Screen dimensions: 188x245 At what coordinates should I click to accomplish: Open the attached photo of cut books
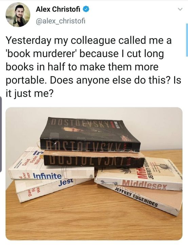[94, 174]
